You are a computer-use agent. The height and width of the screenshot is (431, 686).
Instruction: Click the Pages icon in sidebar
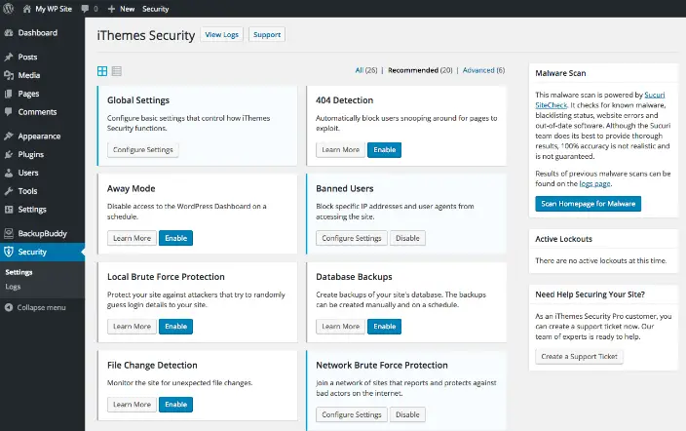(9, 94)
